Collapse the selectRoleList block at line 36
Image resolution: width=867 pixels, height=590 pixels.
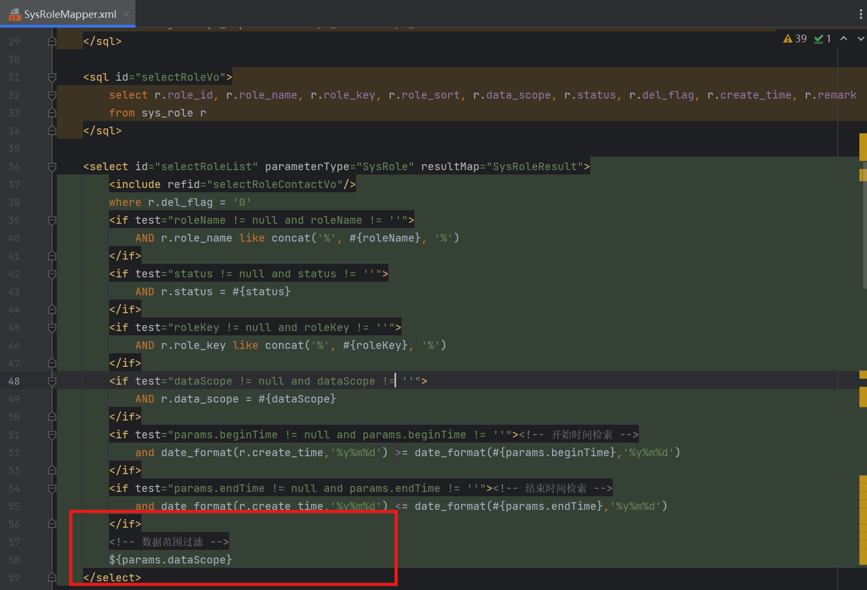(52, 167)
